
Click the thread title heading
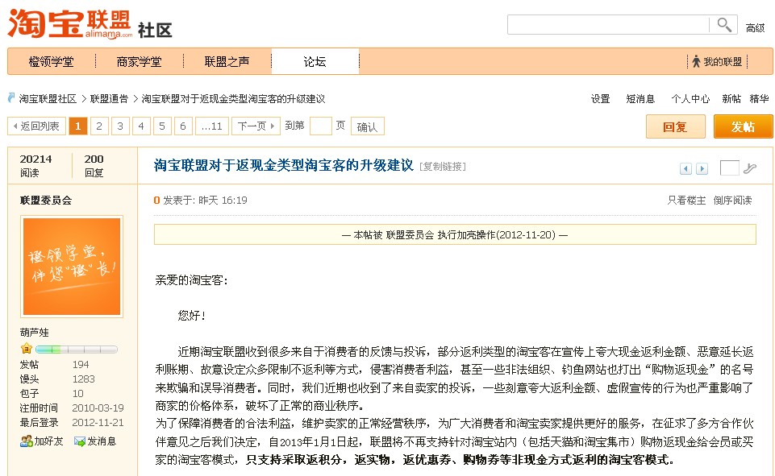[284, 165]
